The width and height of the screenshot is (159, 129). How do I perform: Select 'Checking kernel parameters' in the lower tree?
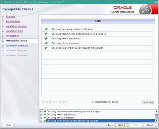point(61,115)
